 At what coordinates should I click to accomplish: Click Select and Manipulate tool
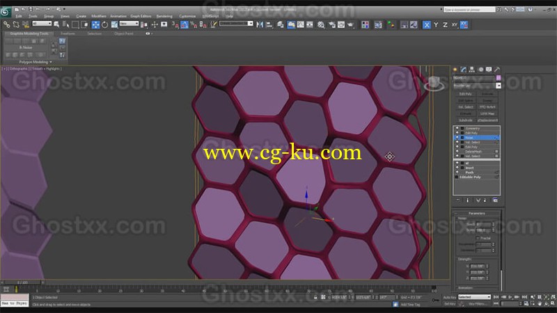pyautogui.click(x=155, y=24)
